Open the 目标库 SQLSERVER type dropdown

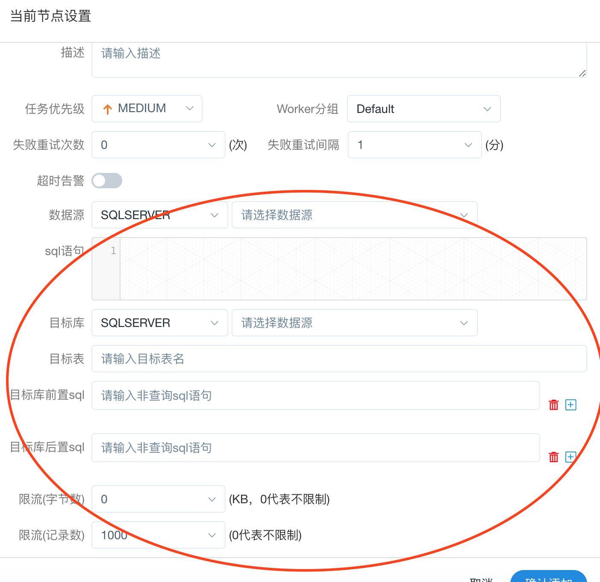click(160, 323)
